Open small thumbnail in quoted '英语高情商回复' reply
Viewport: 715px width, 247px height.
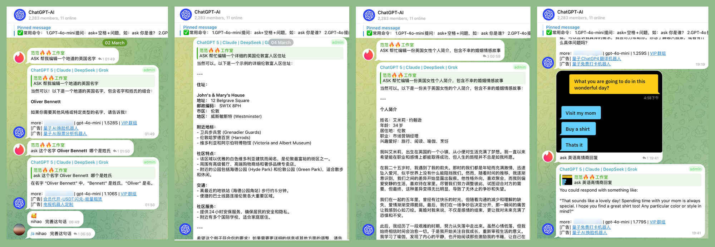click(x=567, y=180)
